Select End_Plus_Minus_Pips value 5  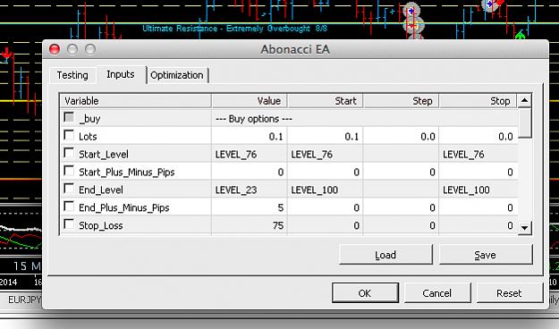[250, 207]
